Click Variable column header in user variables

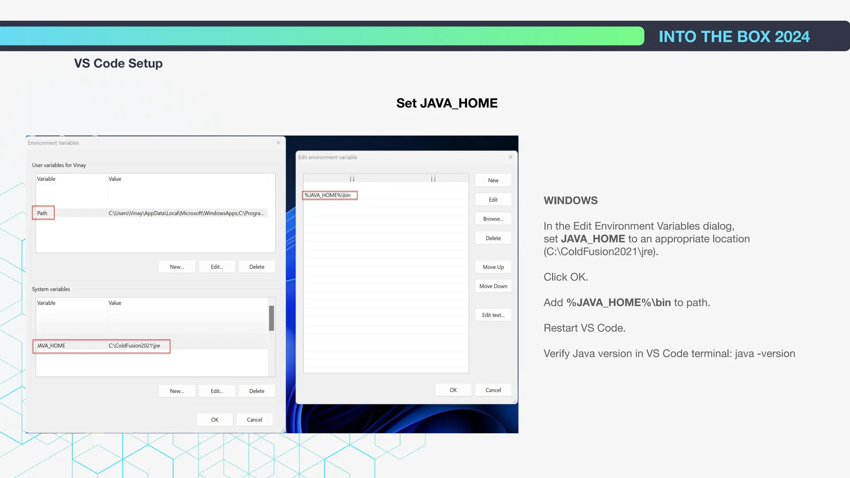46,179
